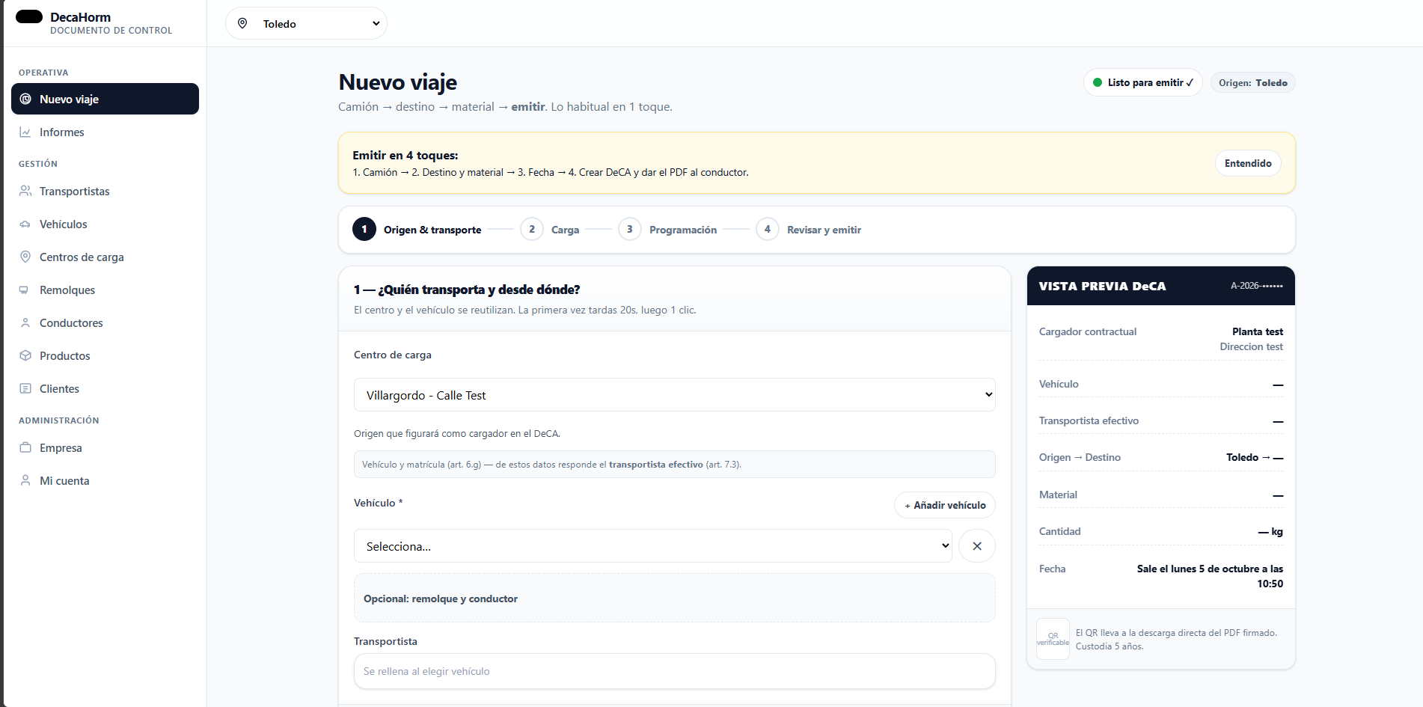The width and height of the screenshot is (1423, 707).
Task: Click the Empresa briefcase icon
Action: 25,447
